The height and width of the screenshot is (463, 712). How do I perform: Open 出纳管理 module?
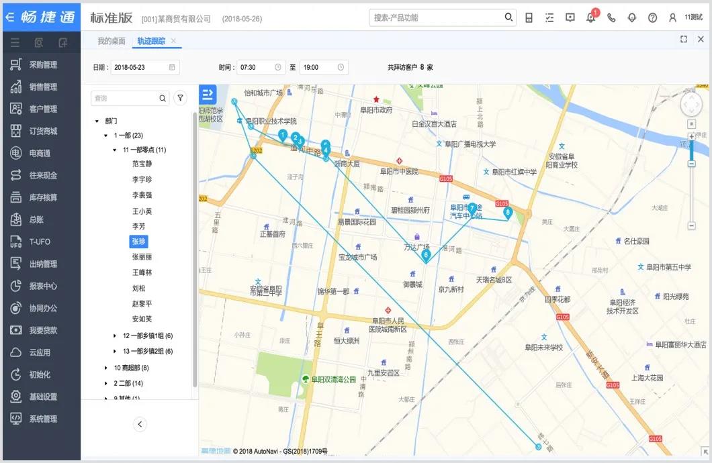[x=42, y=264]
